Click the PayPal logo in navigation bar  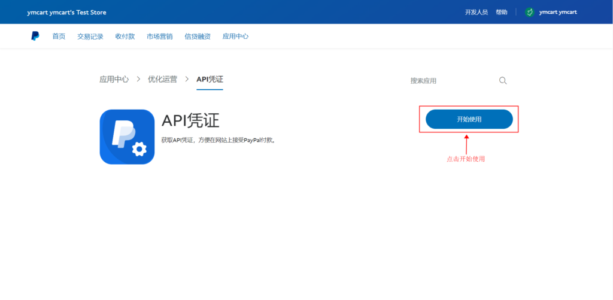point(35,37)
